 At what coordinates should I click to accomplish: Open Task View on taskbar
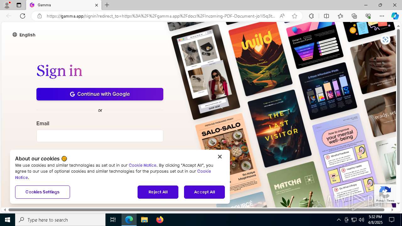[113, 220]
